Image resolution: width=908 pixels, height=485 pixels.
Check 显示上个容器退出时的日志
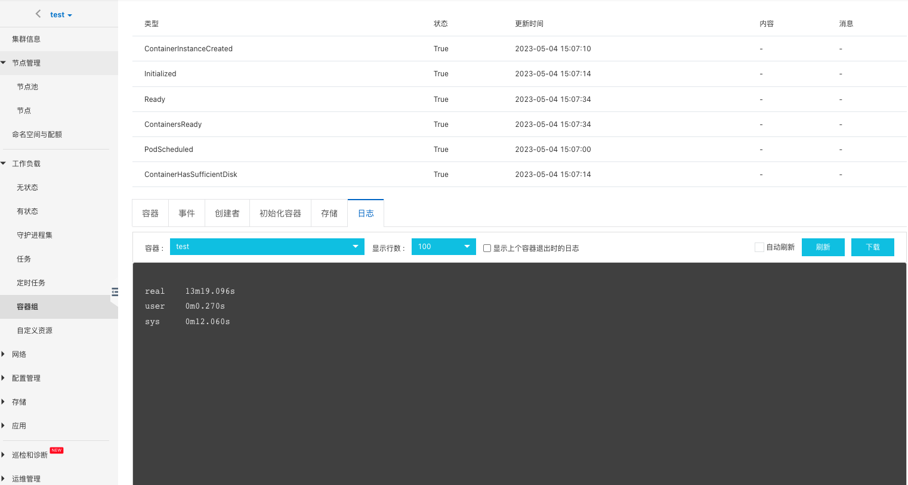(x=487, y=248)
